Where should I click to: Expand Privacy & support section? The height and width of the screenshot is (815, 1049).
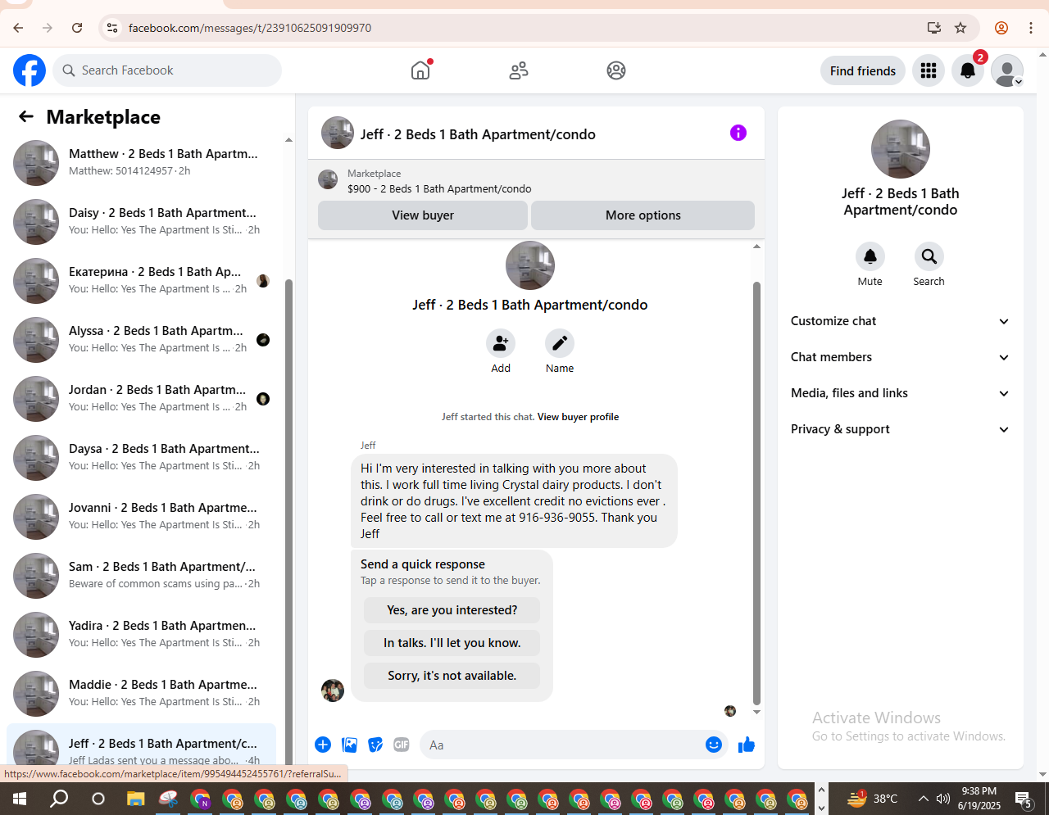(900, 429)
